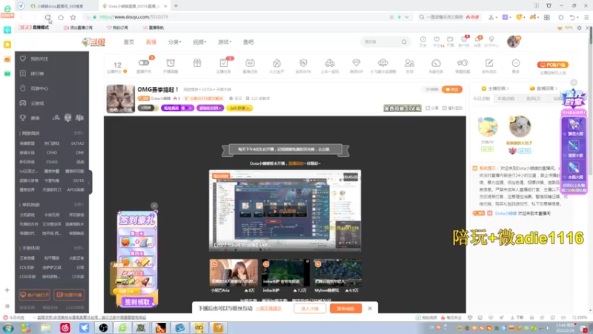Viewport: 593px width, 334px height.
Task: Collapse the left sidebar with arrow handle
Action: tap(90, 183)
